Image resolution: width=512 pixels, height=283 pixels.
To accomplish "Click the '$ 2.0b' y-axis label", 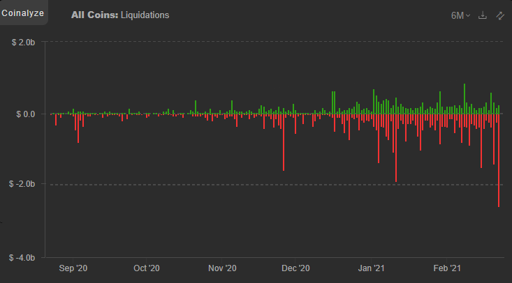I will point(23,43).
